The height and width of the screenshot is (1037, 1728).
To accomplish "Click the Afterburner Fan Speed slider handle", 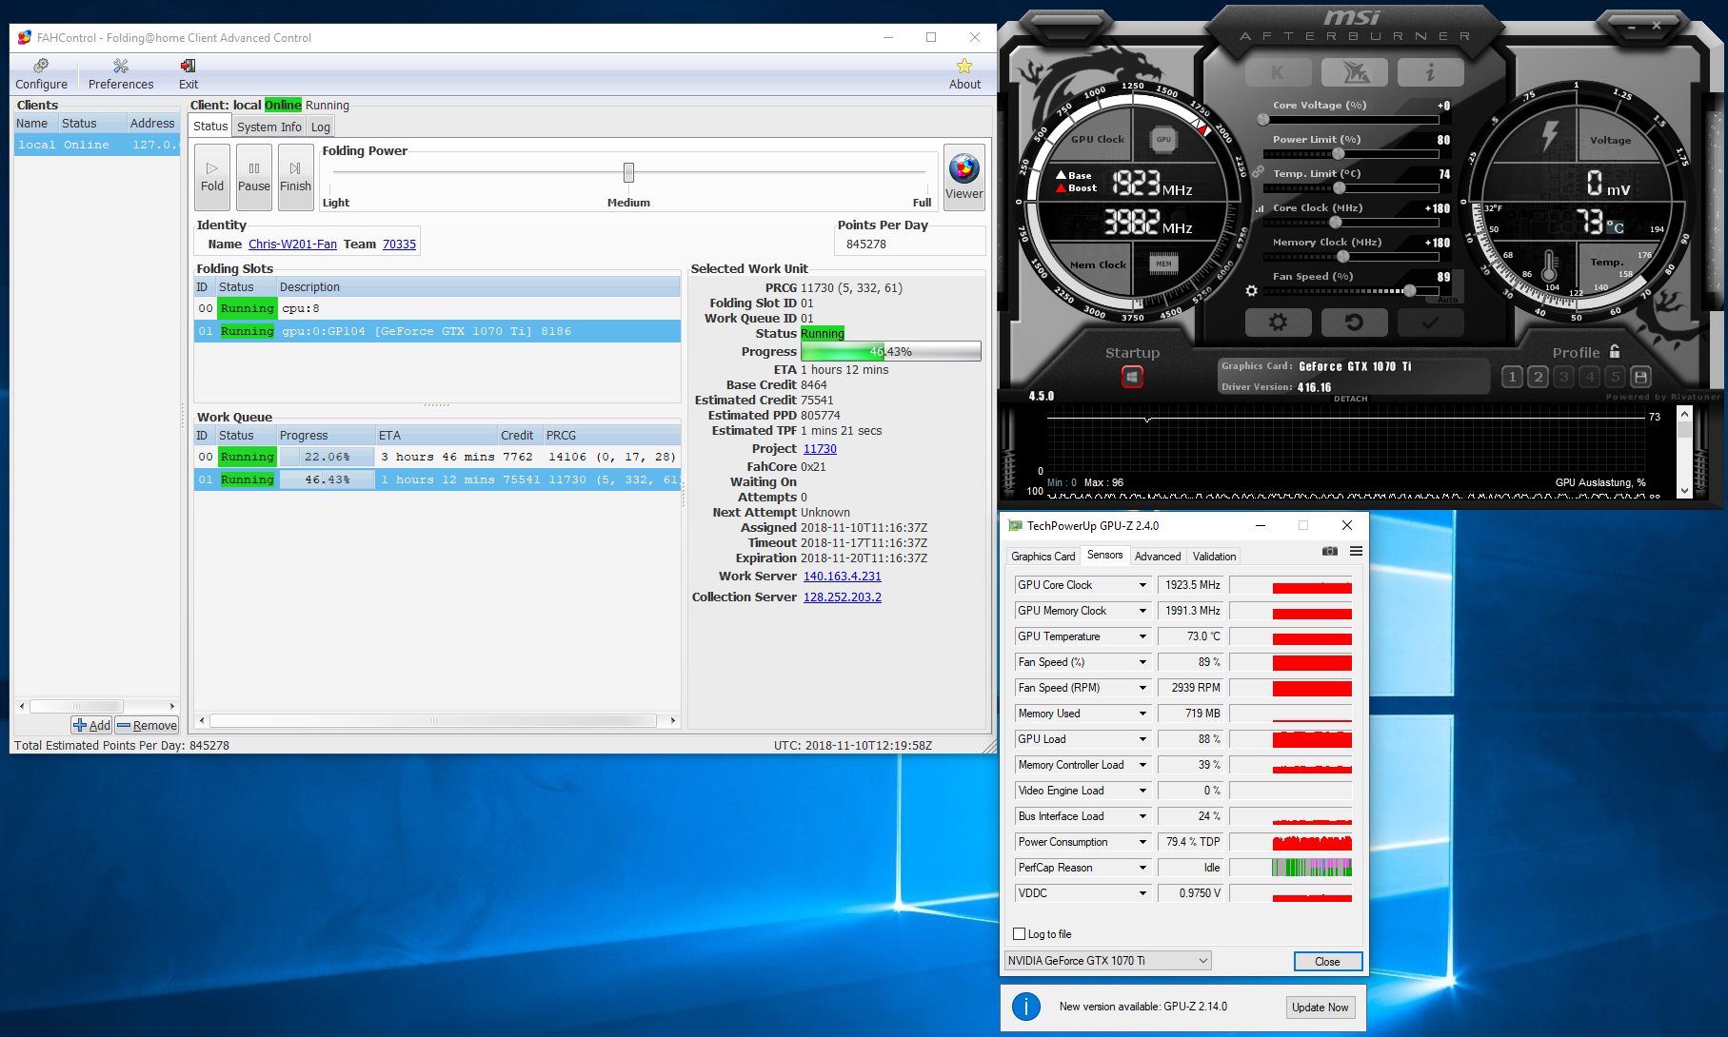I will coord(1409,290).
